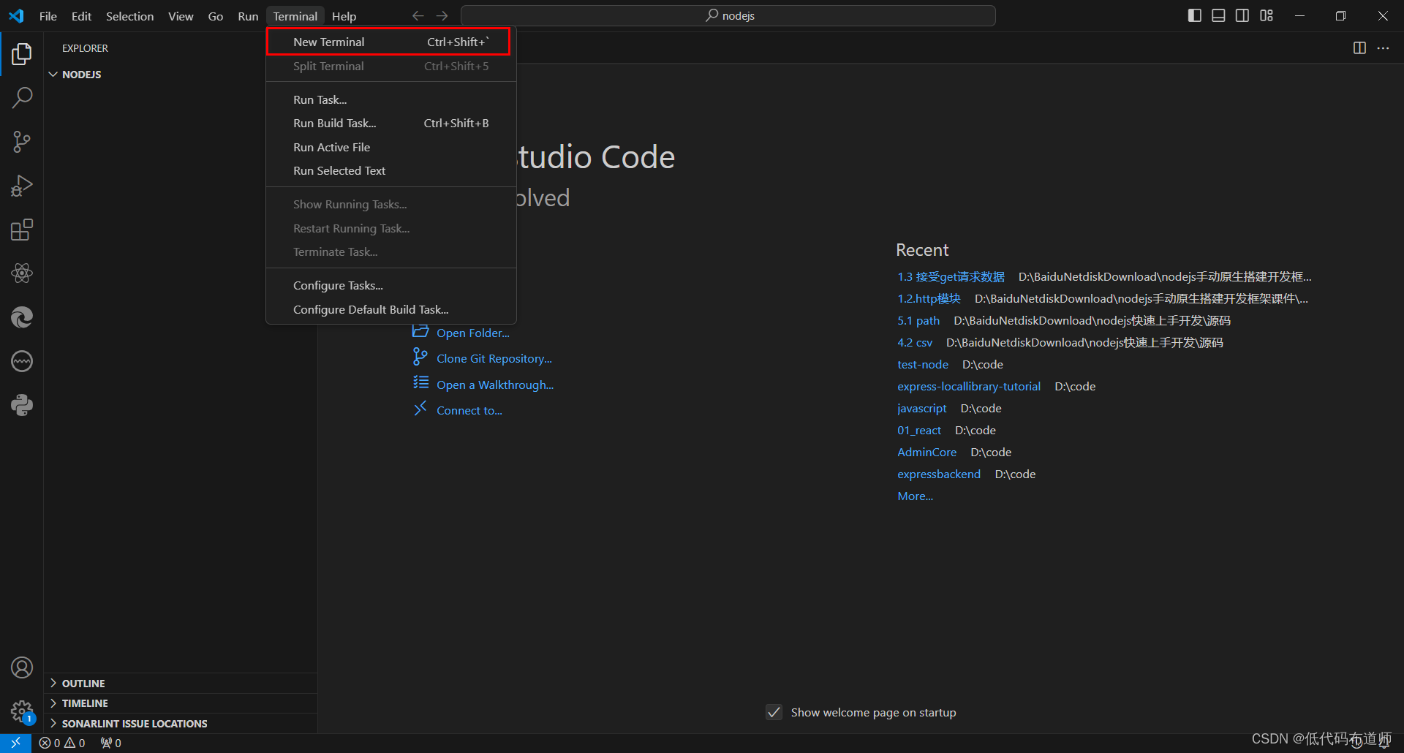Open the Edit menu

point(81,16)
